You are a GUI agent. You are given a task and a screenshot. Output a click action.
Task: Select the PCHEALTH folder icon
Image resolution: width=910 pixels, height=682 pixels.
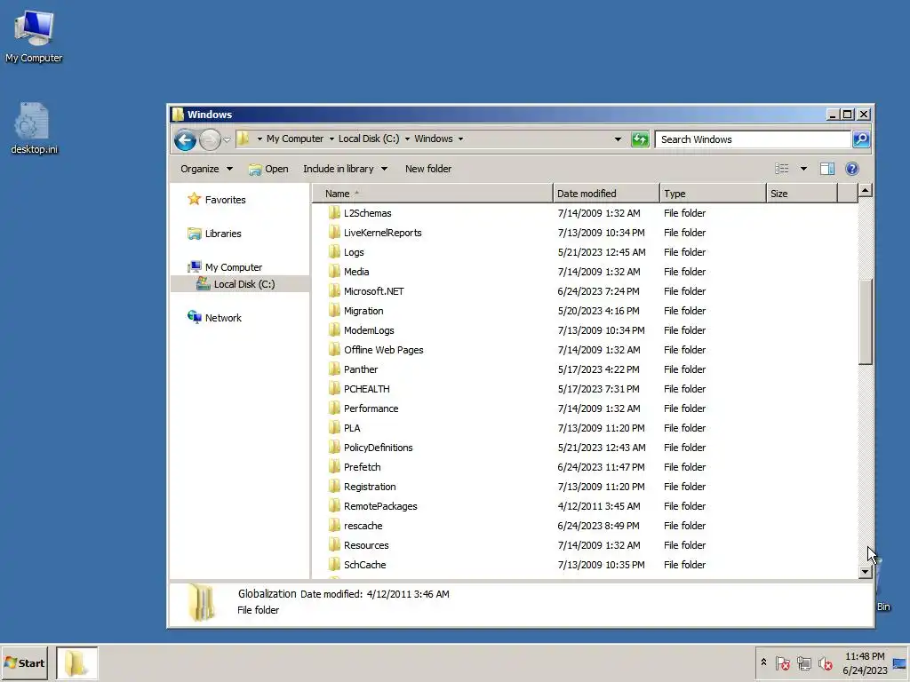(x=334, y=389)
